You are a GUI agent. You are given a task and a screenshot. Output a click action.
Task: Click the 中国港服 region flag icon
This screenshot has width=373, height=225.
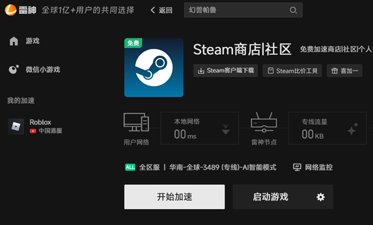(x=33, y=131)
